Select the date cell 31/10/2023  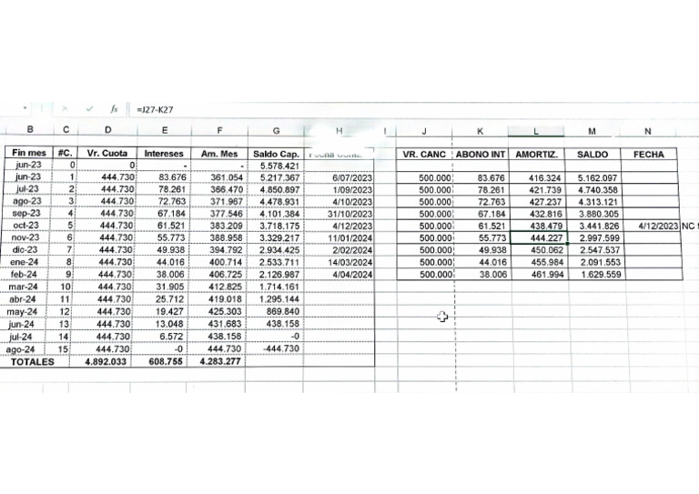[x=339, y=215]
